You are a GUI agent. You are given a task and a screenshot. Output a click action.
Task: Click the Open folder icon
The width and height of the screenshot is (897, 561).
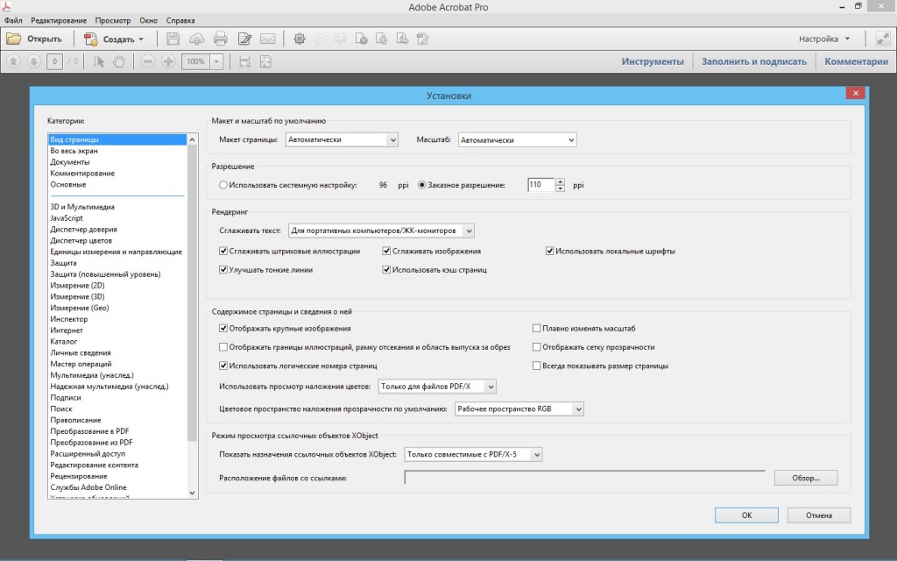(x=14, y=39)
